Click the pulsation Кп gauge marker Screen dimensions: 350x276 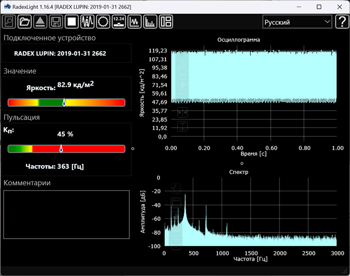pyautogui.click(x=61, y=149)
